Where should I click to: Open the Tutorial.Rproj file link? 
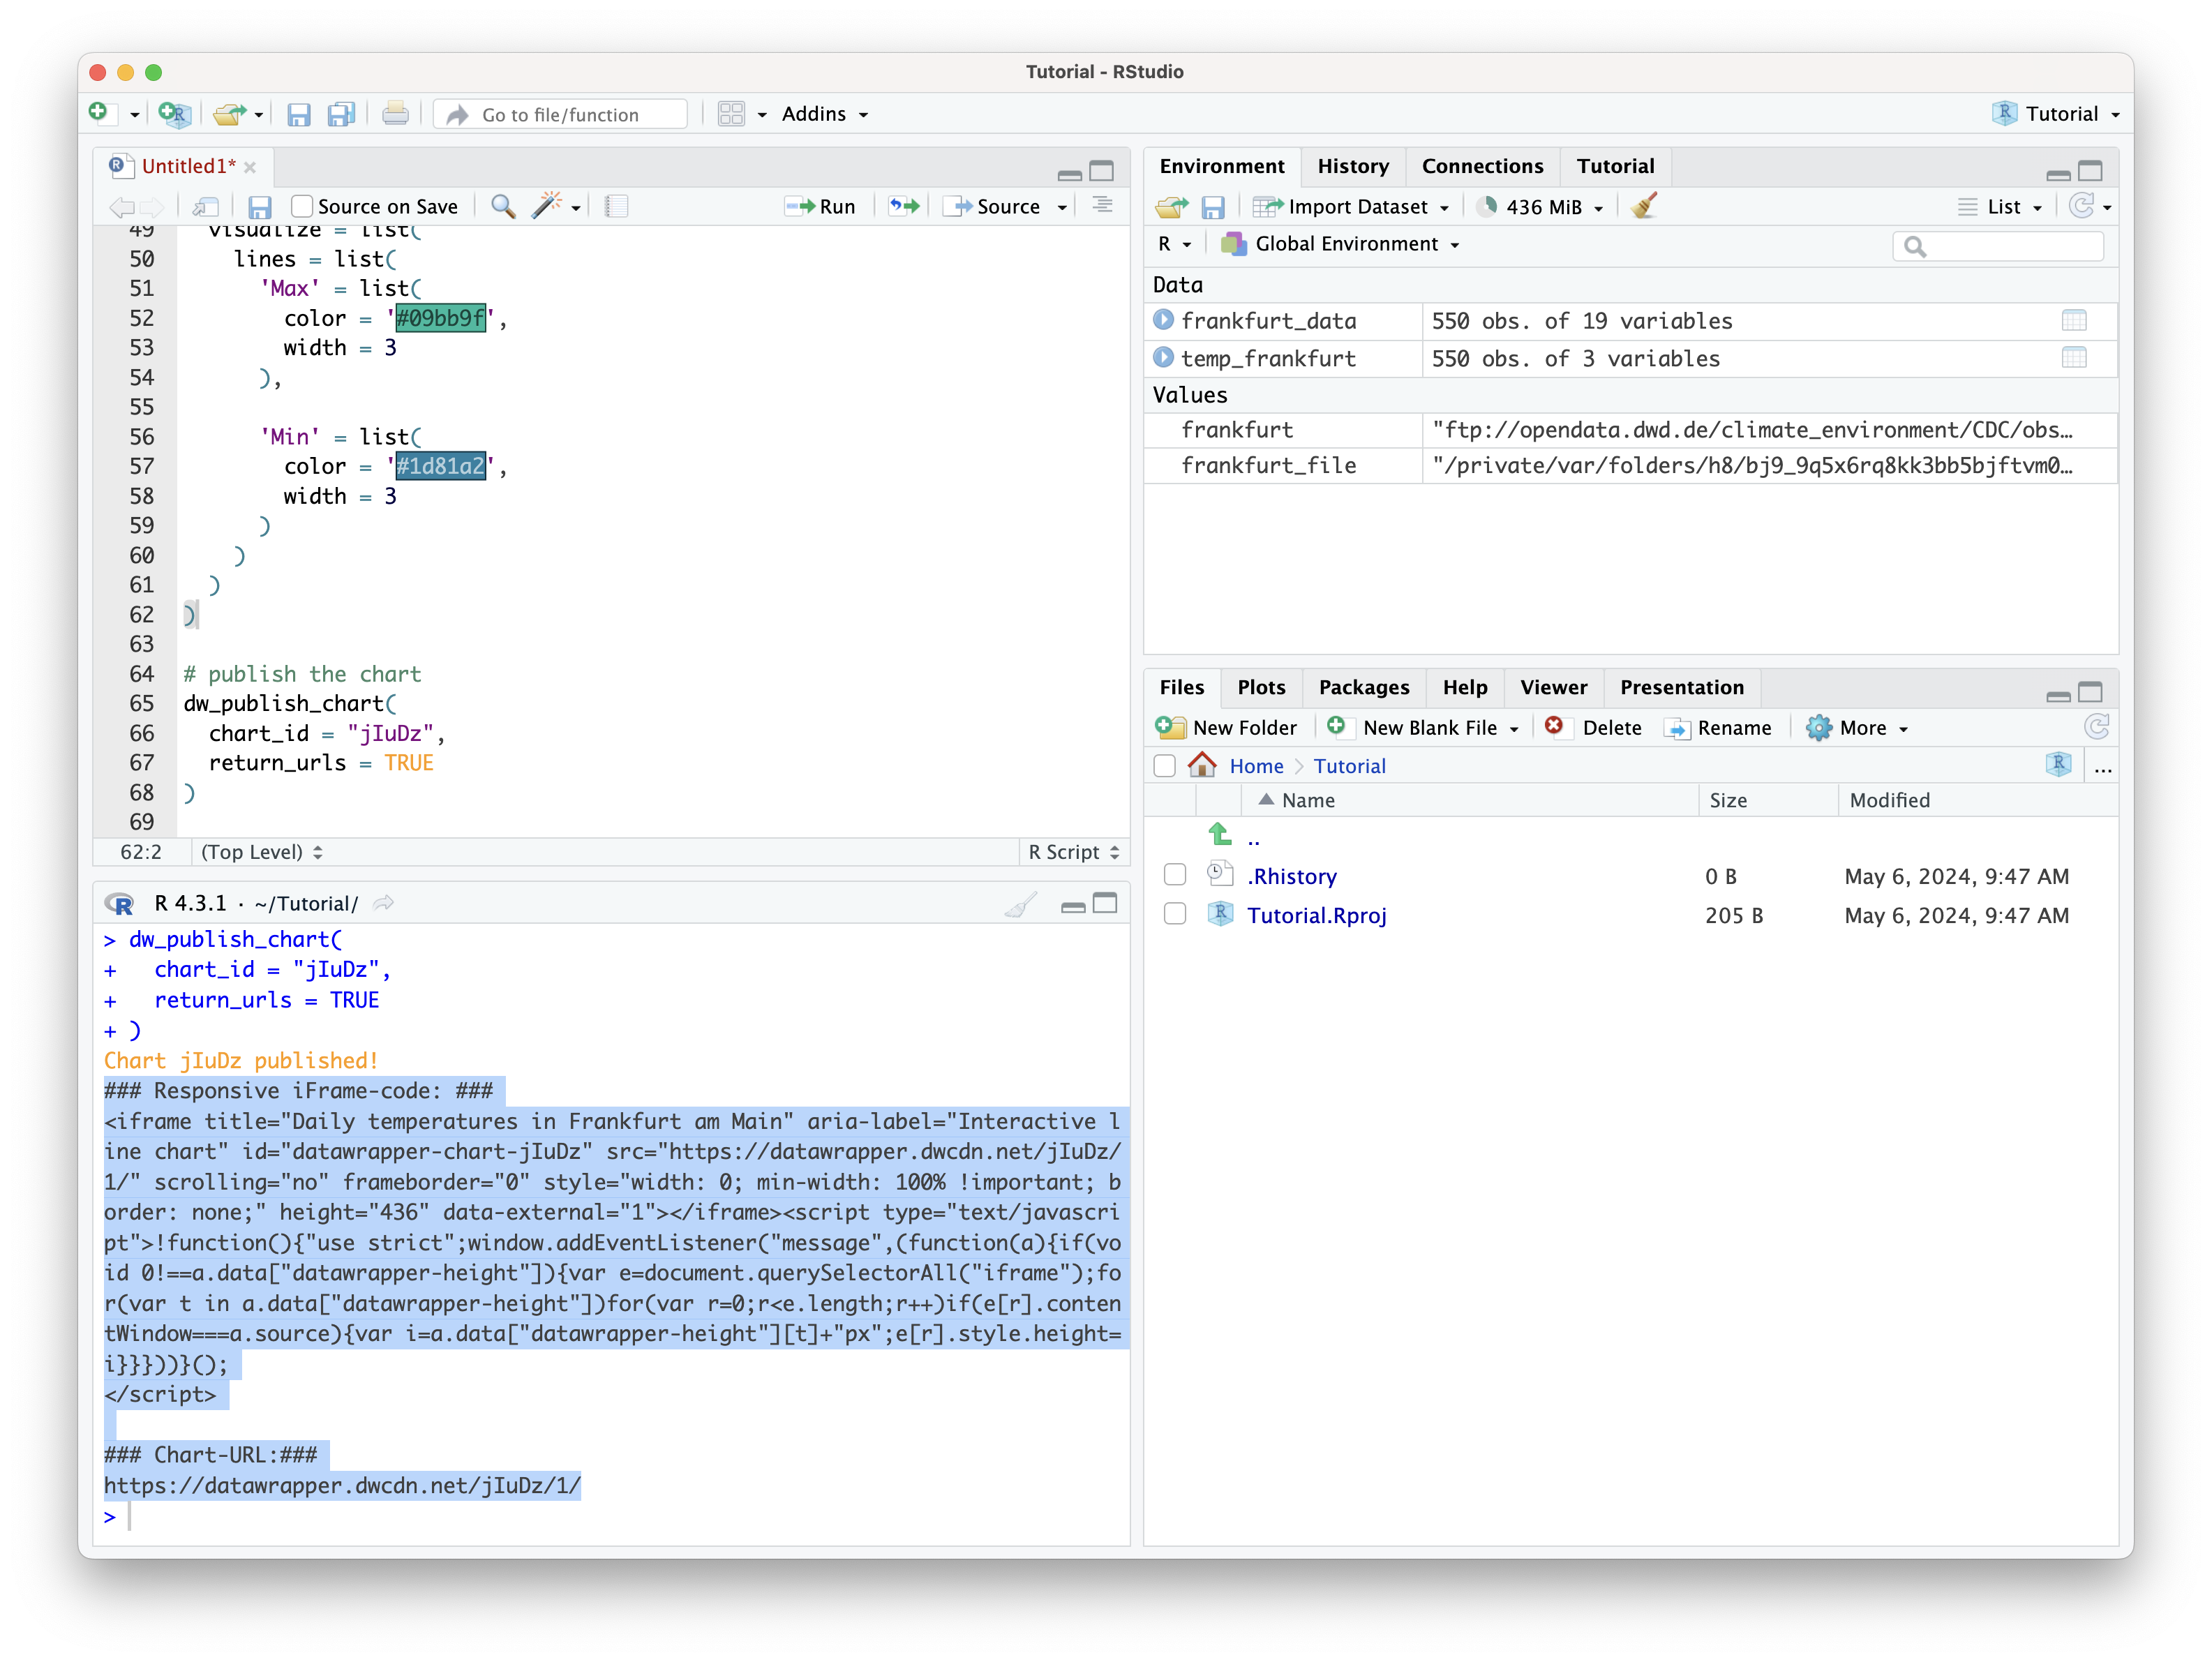(x=1316, y=915)
